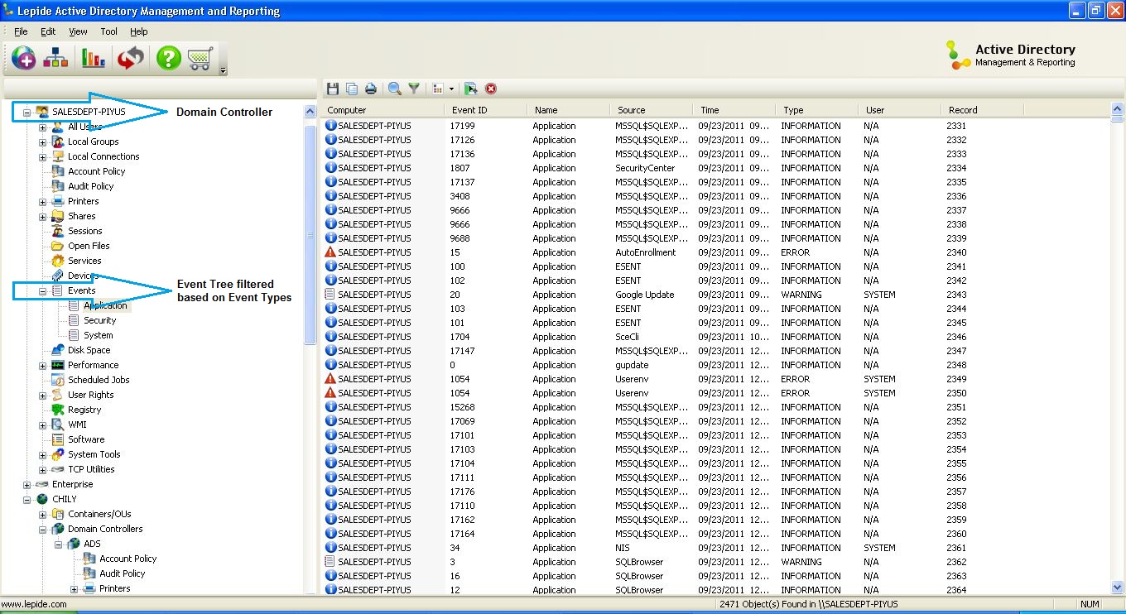Image resolution: width=1126 pixels, height=614 pixels.
Task: Open the network hierarchy toolbar icon
Action: [x=56, y=59]
